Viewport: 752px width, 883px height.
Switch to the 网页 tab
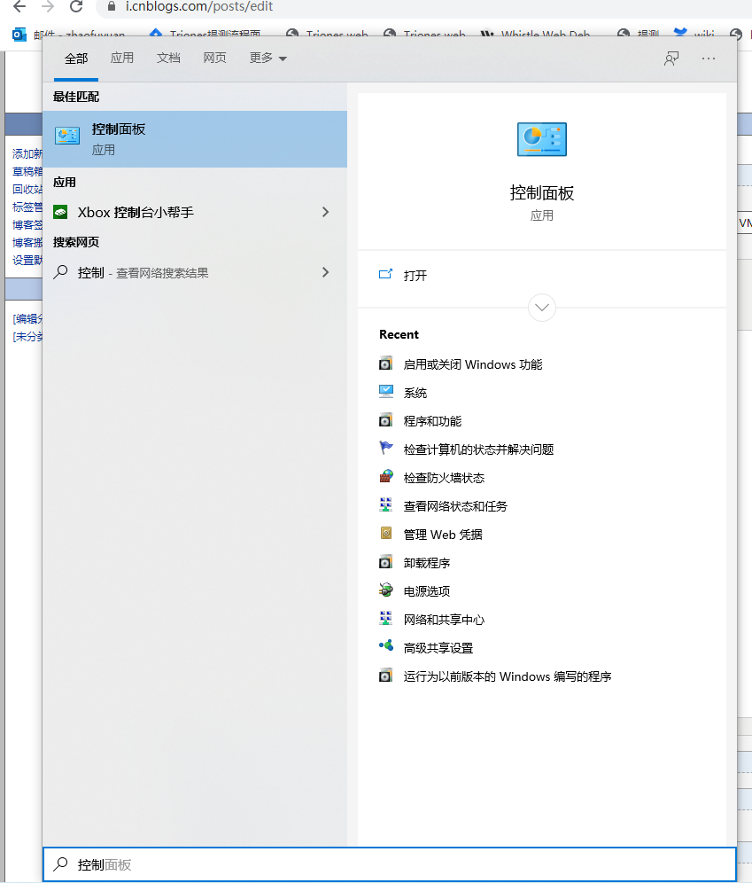click(214, 58)
